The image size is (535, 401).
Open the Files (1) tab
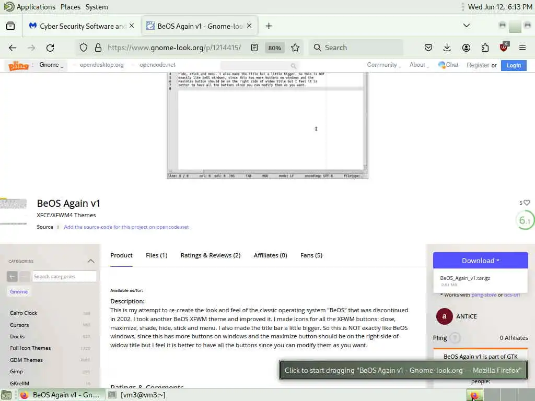point(157,255)
